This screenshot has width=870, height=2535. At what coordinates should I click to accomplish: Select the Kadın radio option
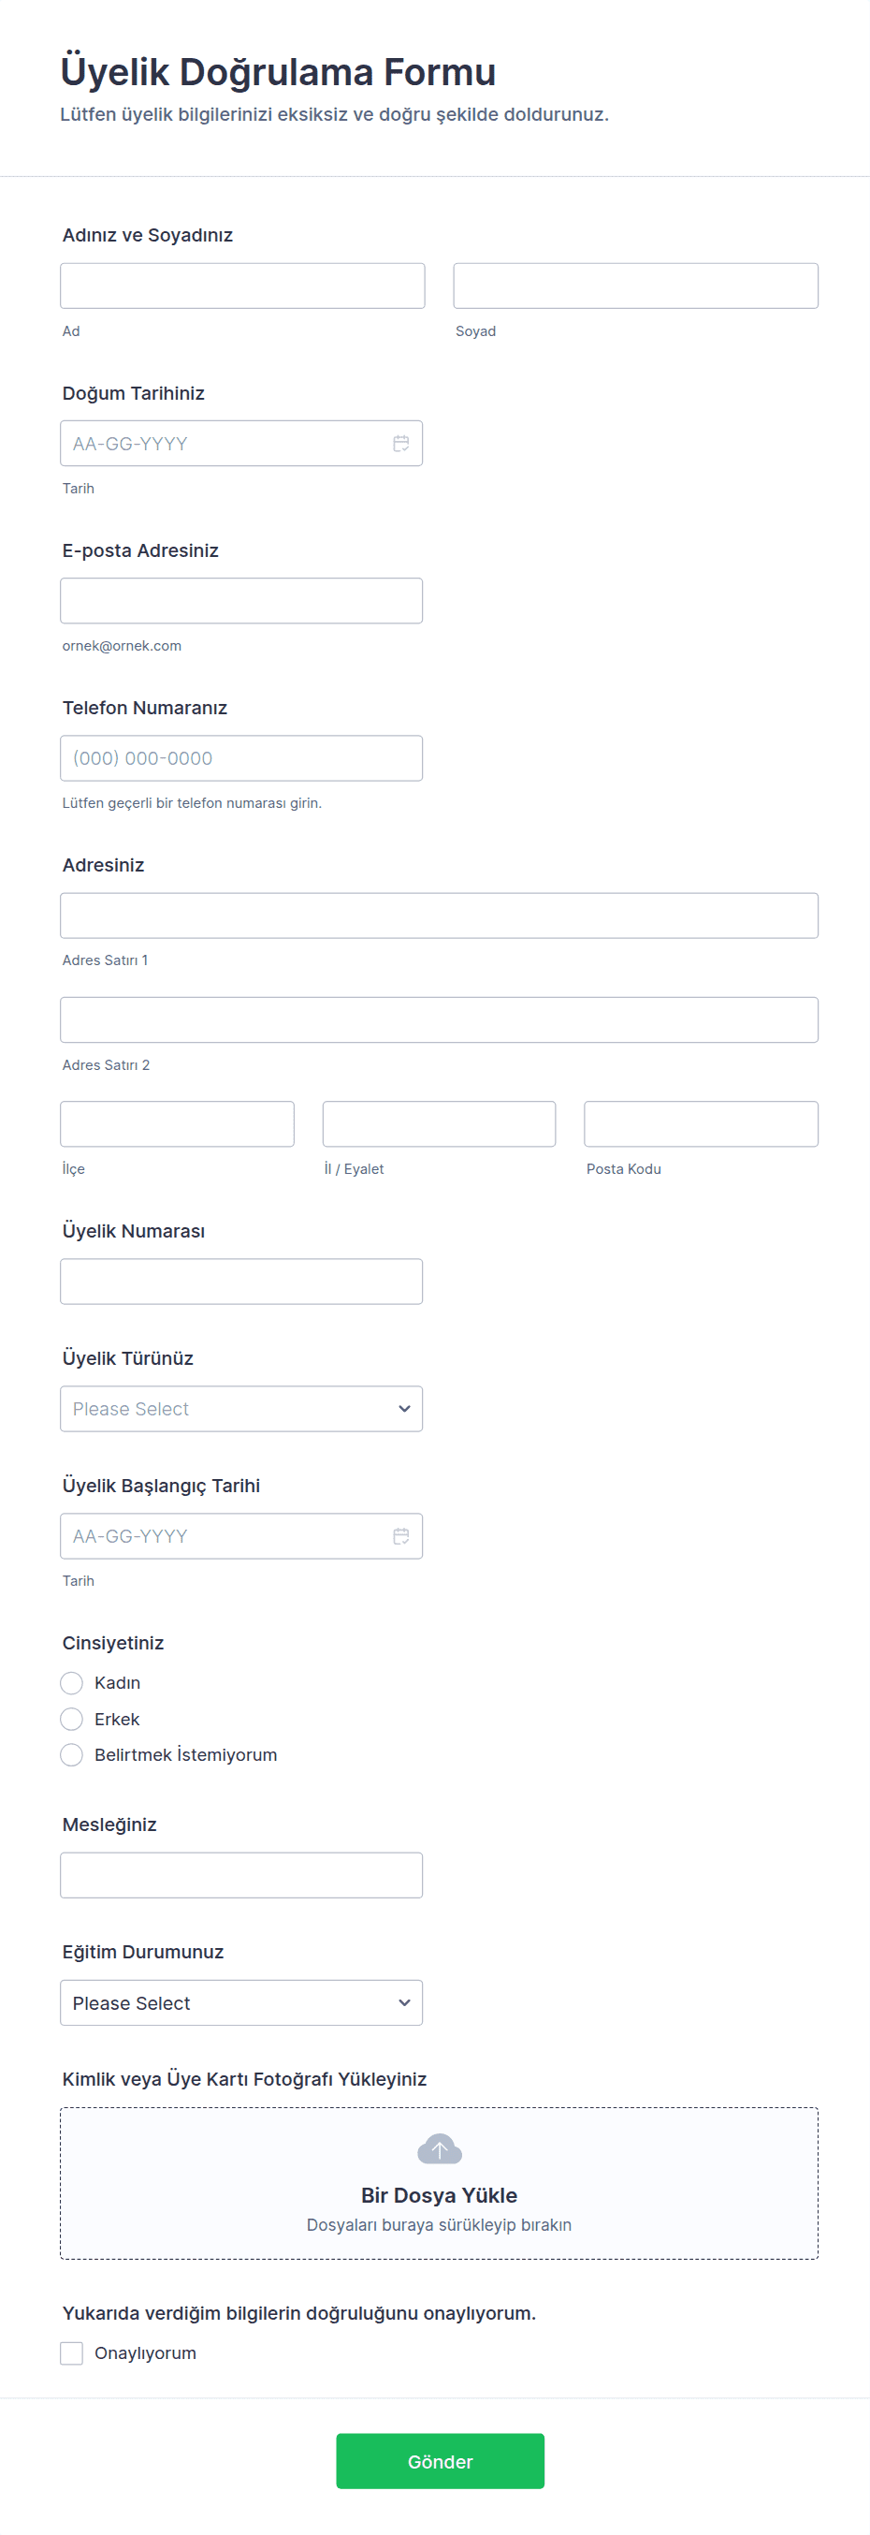72,1683
